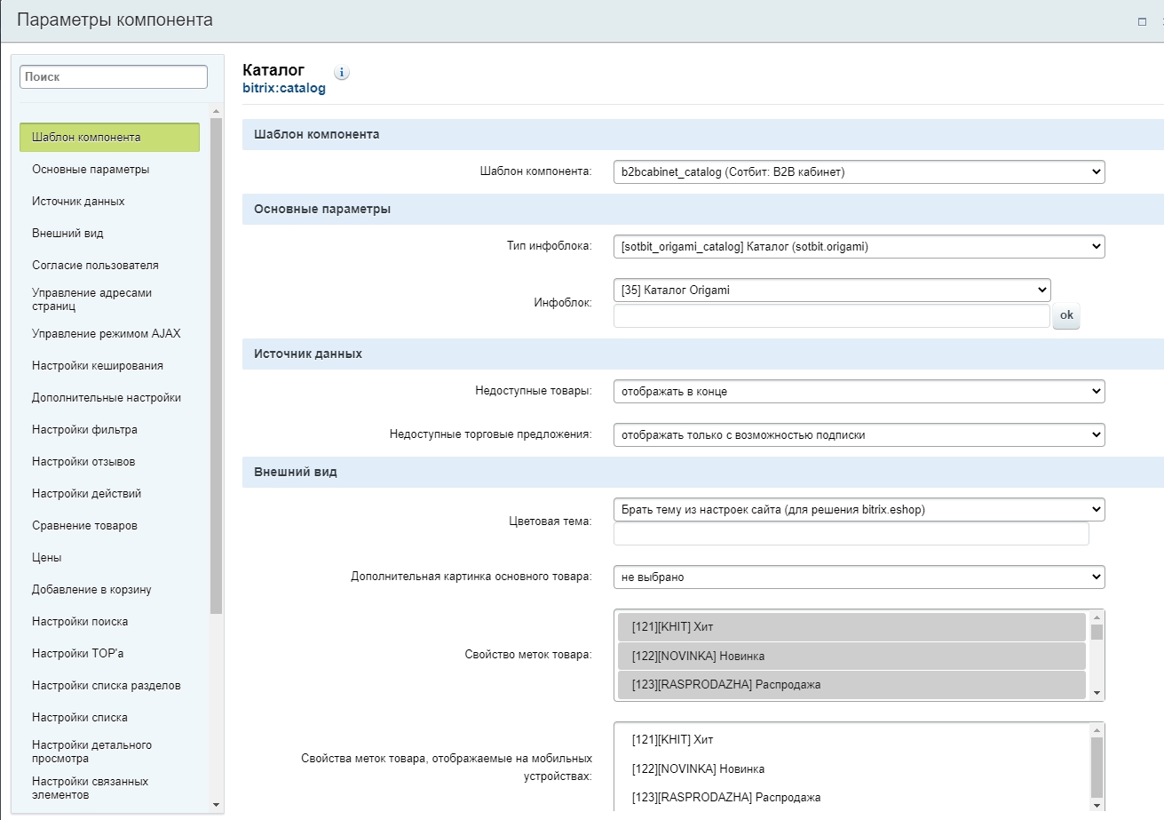Click the Инфоблок ID text field
The width and height of the screenshot is (1164, 820).
(x=832, y=316)
